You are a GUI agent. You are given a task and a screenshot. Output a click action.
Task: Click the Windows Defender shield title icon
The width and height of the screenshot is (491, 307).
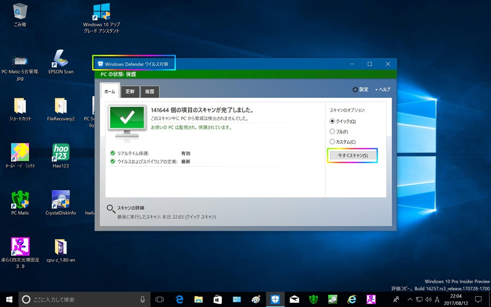point(100,64)
